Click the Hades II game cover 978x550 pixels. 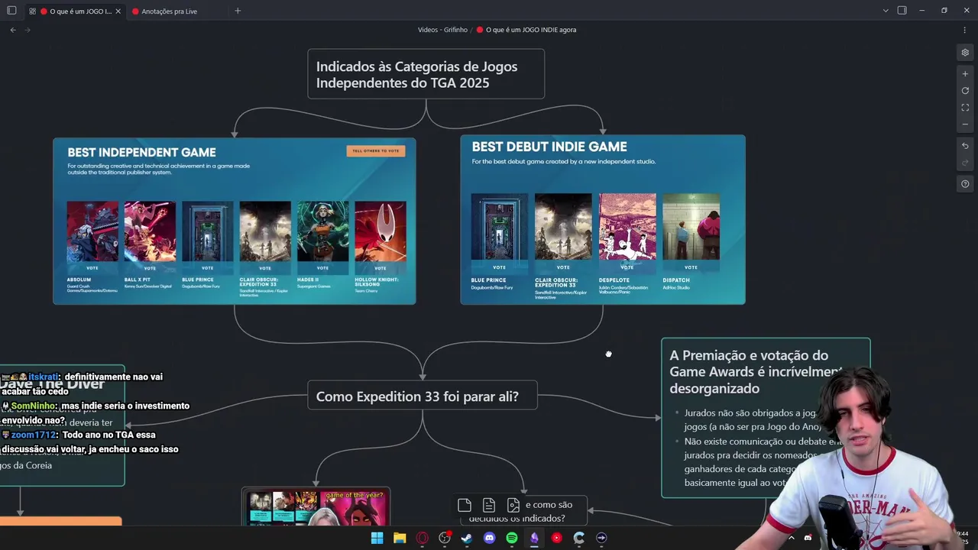(322, 231)
